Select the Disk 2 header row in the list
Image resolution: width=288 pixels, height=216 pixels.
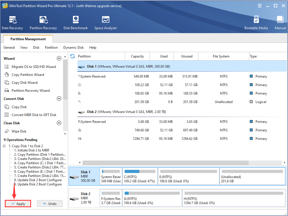(182, 112)
